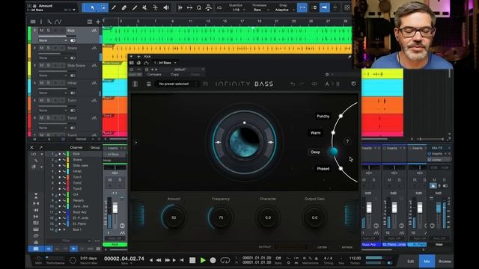Click the Infinity Bass redo arrow

click(302, 84)
